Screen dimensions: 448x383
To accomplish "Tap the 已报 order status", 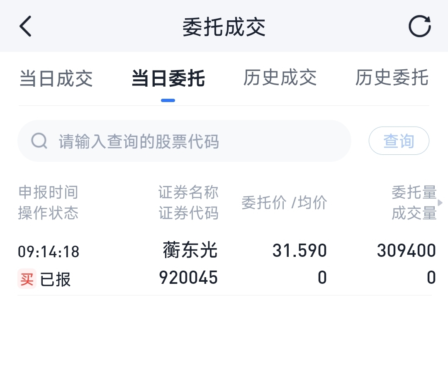I will tap(56, 279).
